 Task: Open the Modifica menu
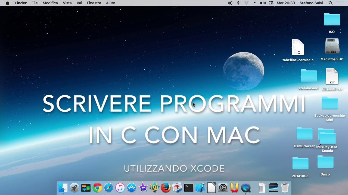pyautogui.click(x=50, y=3)
